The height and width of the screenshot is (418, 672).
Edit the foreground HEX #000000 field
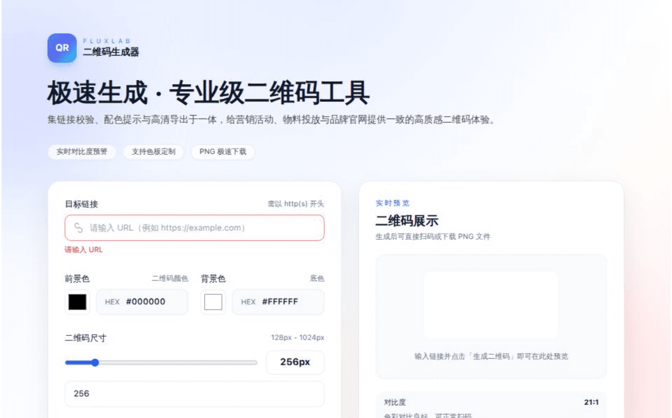[x=142, y=302]
